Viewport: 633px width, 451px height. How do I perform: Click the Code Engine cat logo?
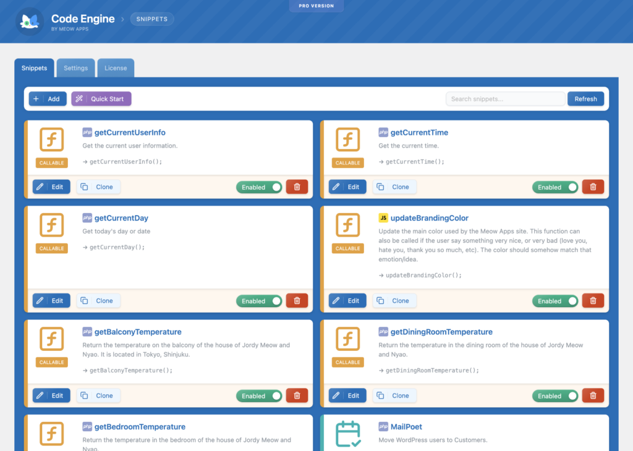[x=29, y=22]
